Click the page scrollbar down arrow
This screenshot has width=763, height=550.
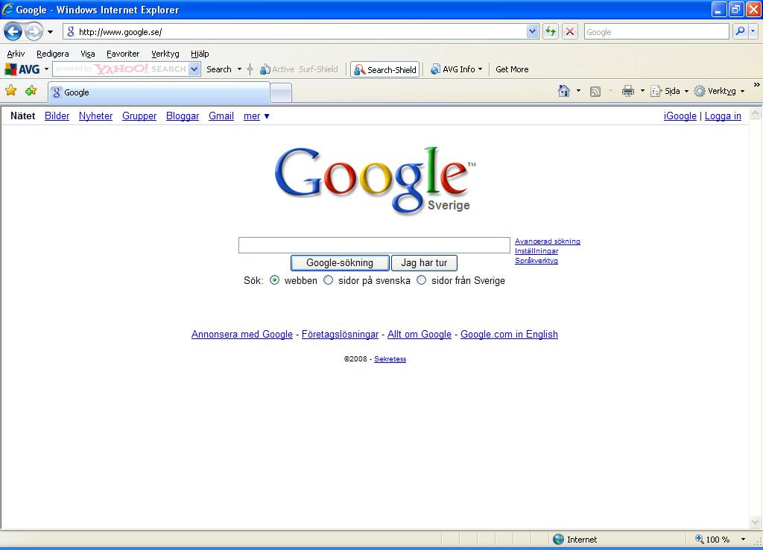coord(756,522)
